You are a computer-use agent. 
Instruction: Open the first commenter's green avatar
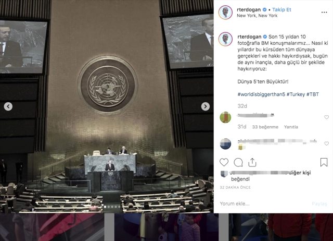tap(225, 117)
